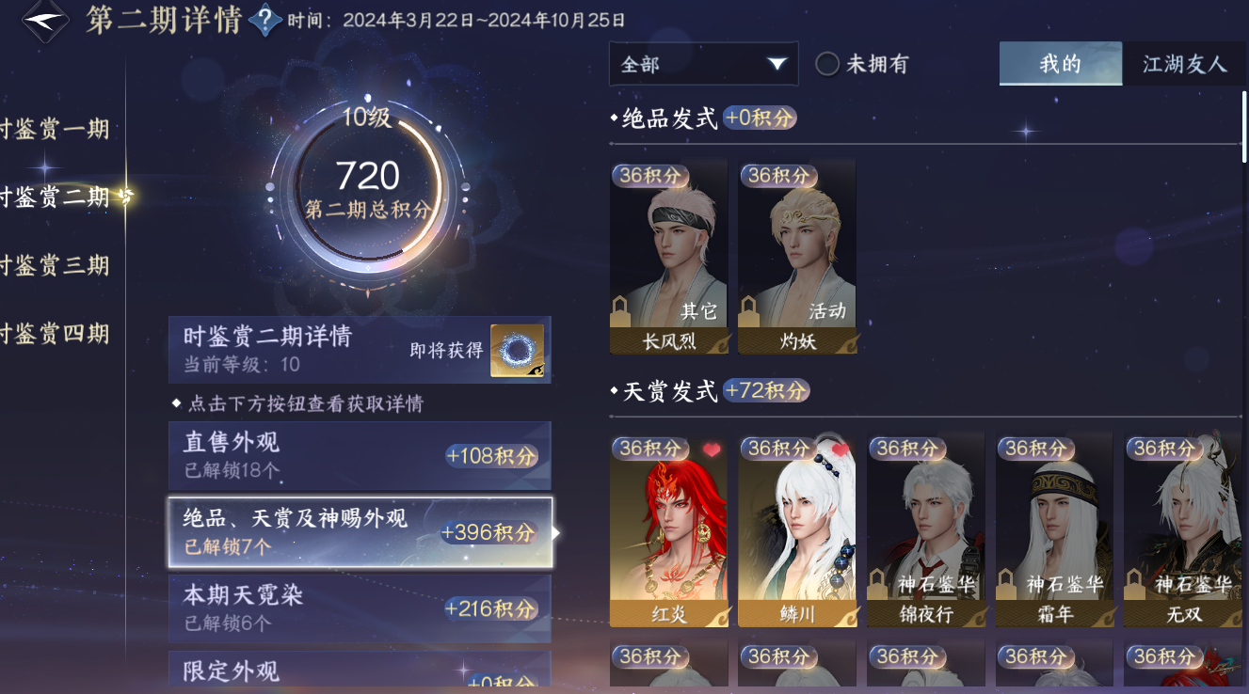
Task: Toggle heart favorite on 红炎 hairstyle
Action: tap(712, 450)
